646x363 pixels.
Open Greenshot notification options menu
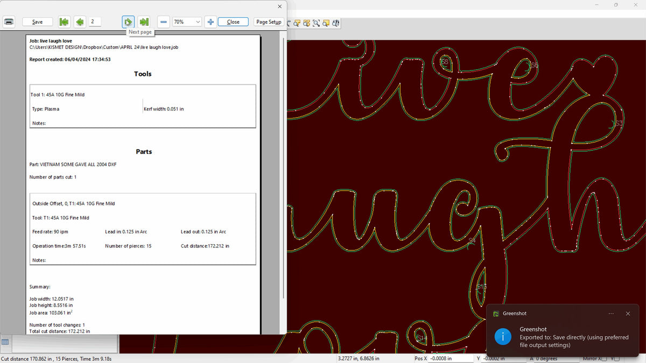click(611, 314)
